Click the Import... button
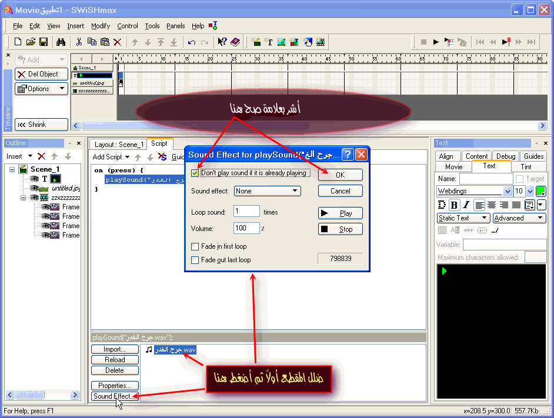The width and height of the screenshot is (554, 418). 115,349
